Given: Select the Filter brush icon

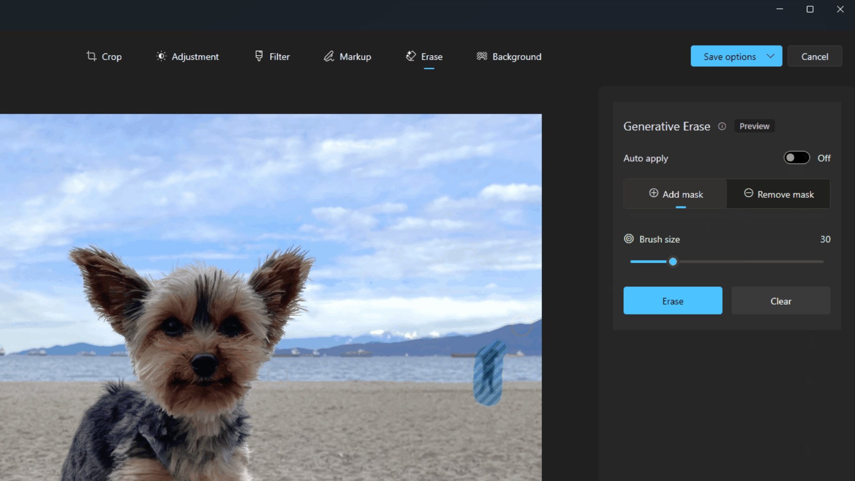Looking at the screenshot, I should coord(259,56).
